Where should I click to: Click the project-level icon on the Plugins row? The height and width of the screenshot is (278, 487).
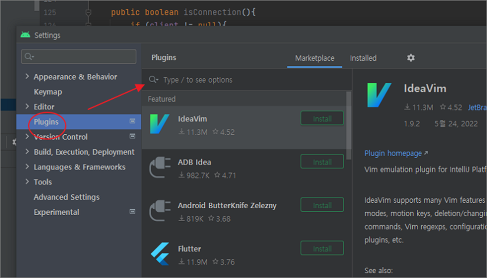[132, 121]
